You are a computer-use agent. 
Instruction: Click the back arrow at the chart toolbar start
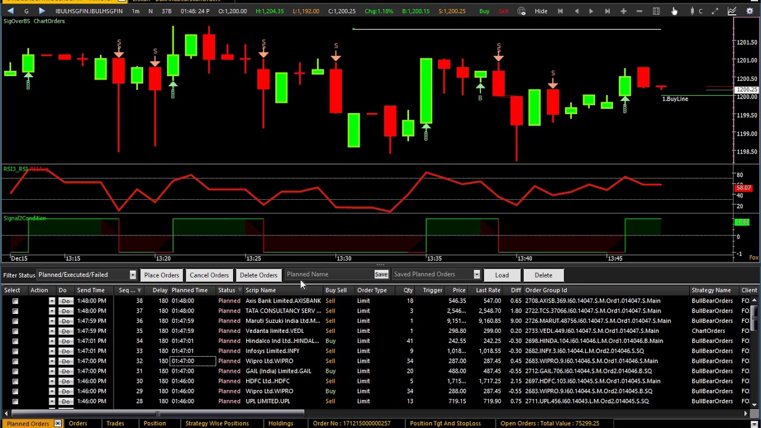coord(10,11)
